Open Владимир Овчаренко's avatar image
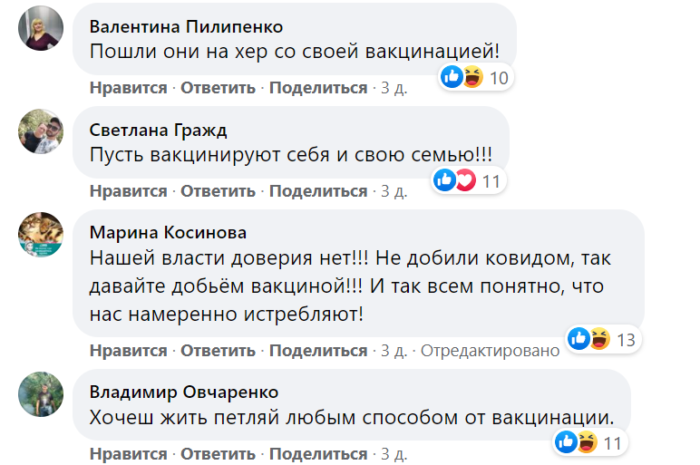Screen dimensions: 700x465 [x=42, y=393]
